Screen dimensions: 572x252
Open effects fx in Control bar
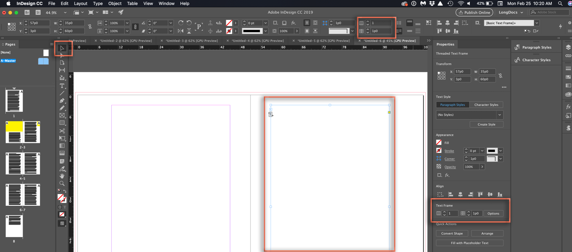293,23
